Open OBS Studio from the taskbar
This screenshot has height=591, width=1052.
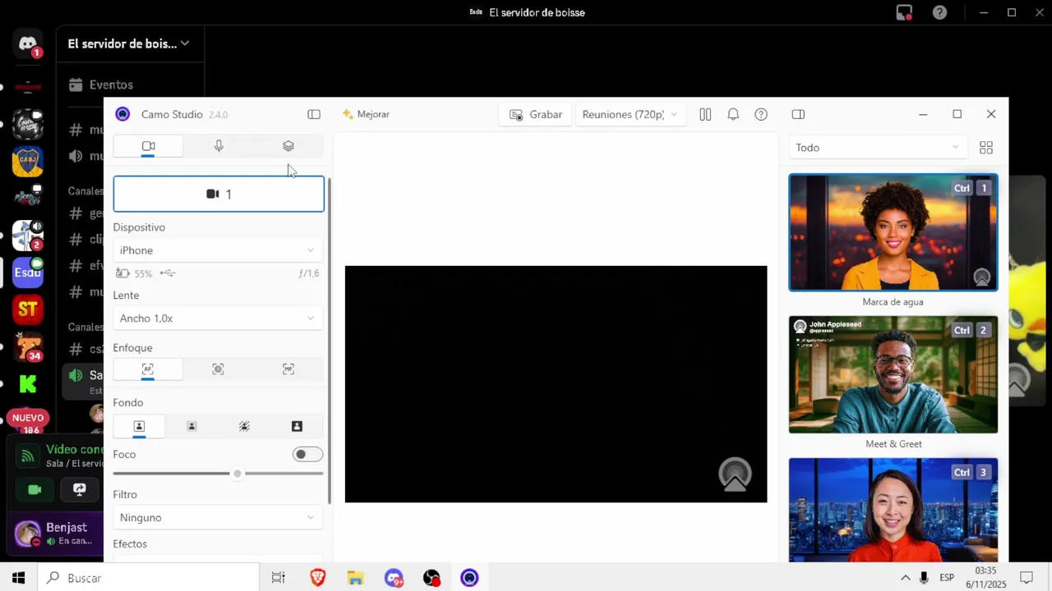(431, 578)
